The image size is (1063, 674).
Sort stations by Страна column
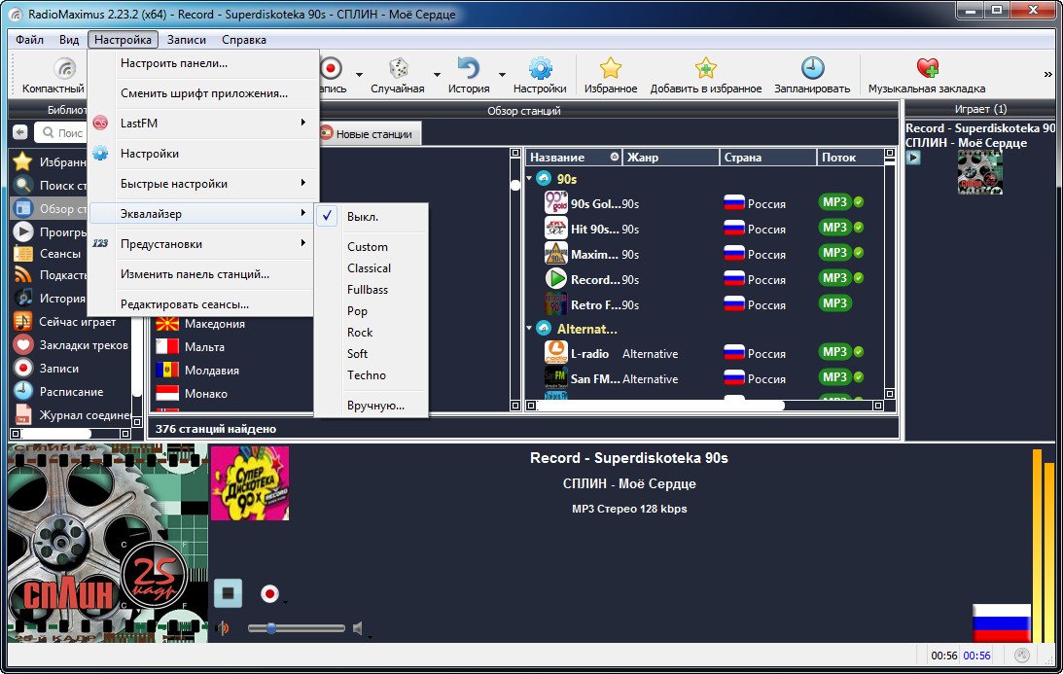click(x=766, y=158)
